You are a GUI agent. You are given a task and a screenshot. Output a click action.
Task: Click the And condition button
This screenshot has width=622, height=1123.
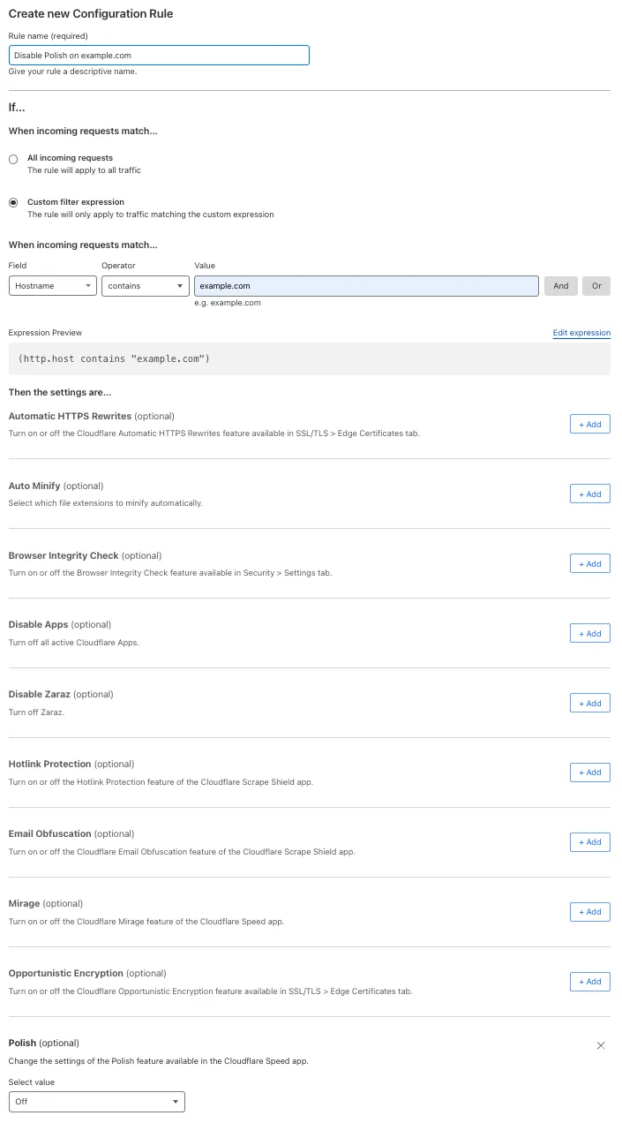point(561,286)
